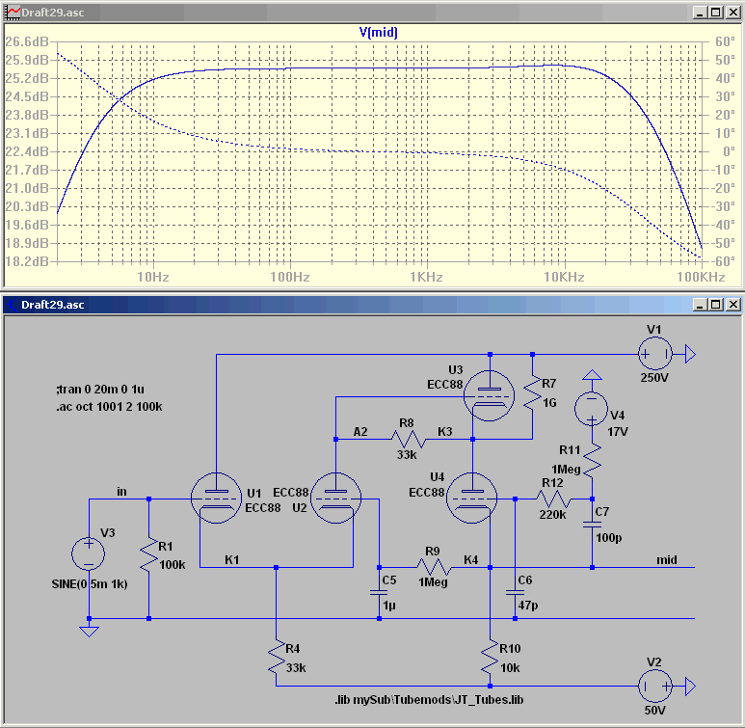Click the 1KHz frequency axis label
Screen dimensions: 745x728
click(426, 278)
